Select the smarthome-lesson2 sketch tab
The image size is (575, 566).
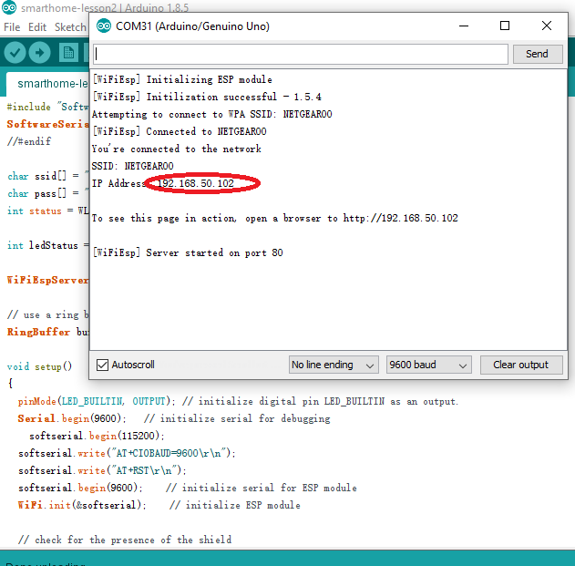(x=47, y=84)
